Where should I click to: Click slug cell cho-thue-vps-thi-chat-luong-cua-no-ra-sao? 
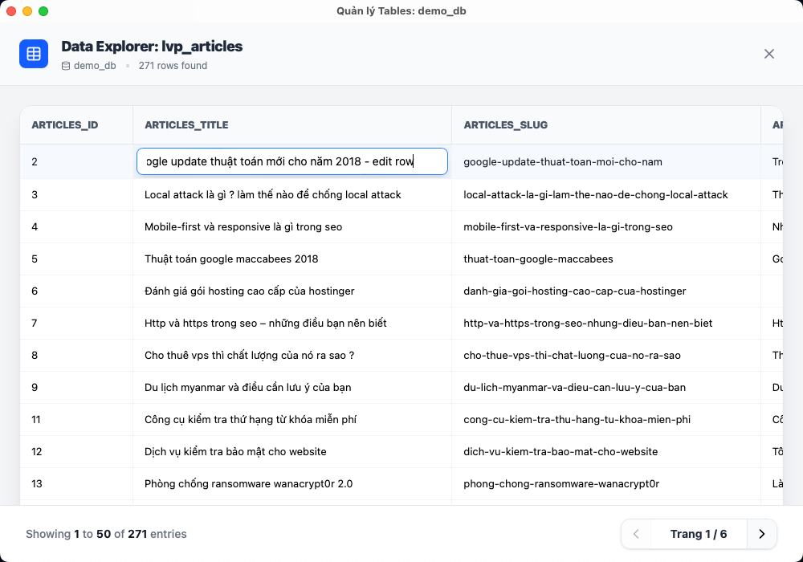pos(572,355)
